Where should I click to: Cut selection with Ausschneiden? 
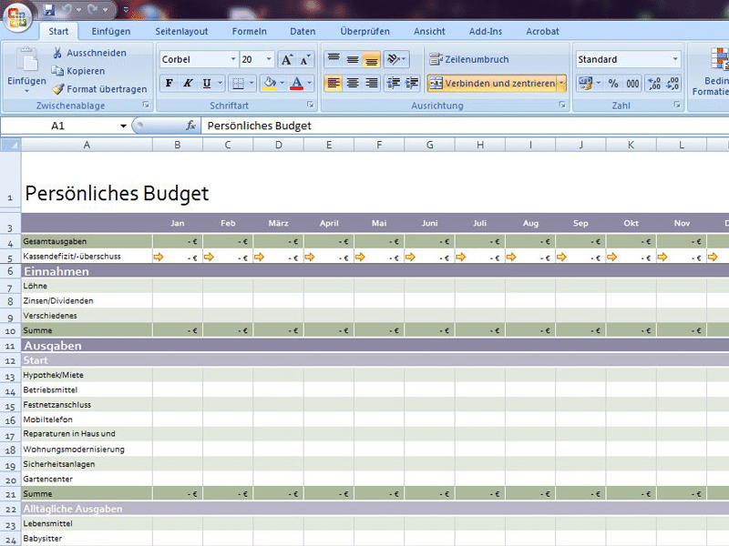[x=89, y=53]
